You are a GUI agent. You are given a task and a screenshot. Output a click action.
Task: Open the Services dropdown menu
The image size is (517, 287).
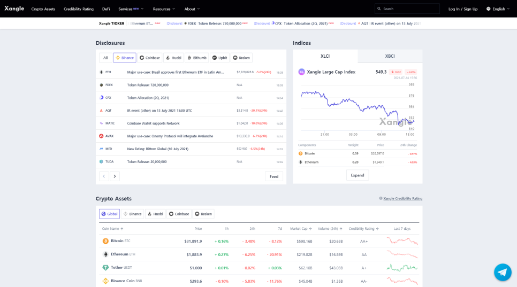click(131, 9)
